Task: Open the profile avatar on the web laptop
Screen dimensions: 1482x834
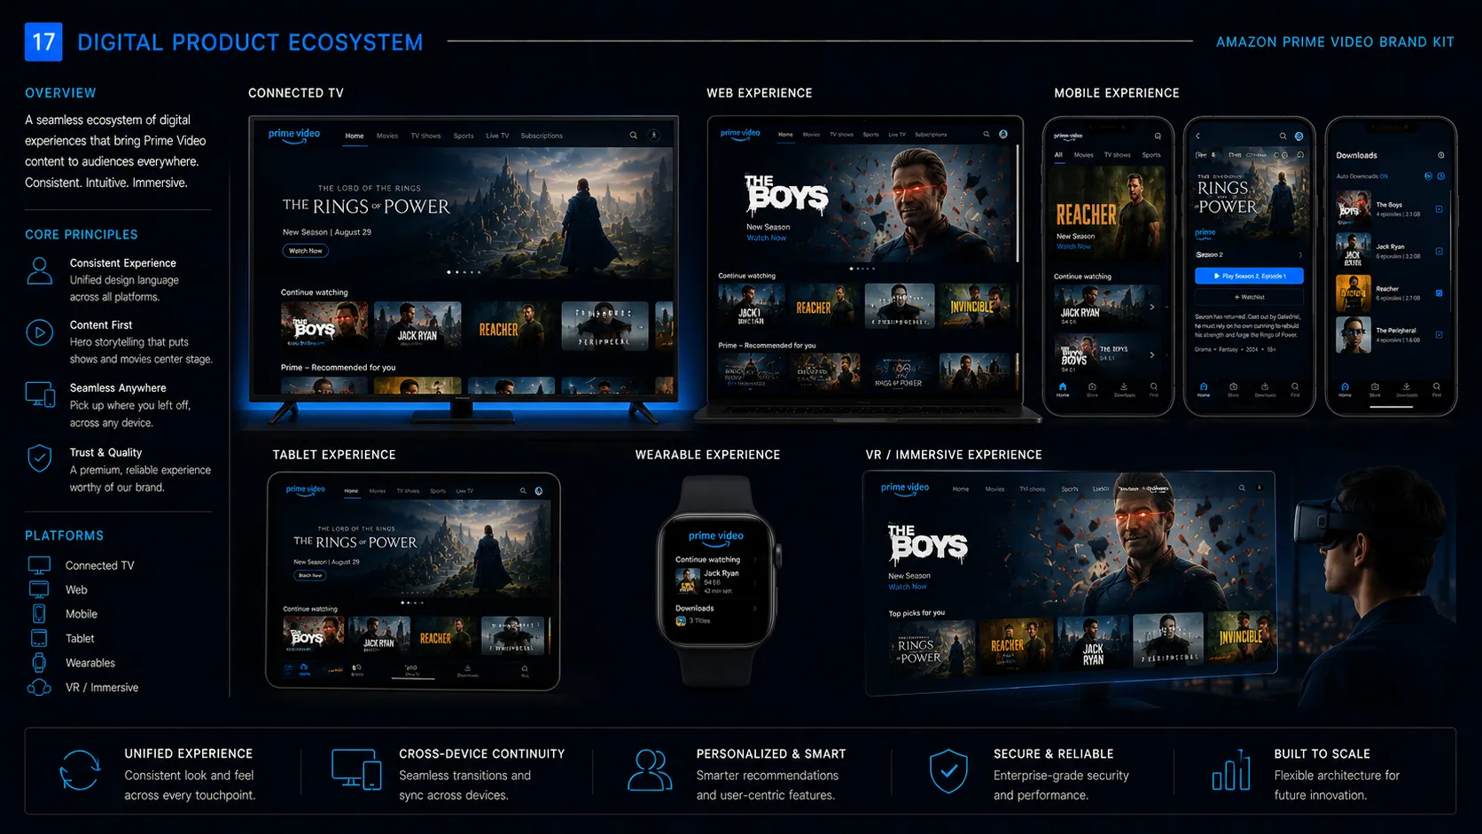Action: pyautogui.click(x=1003, y=135)
